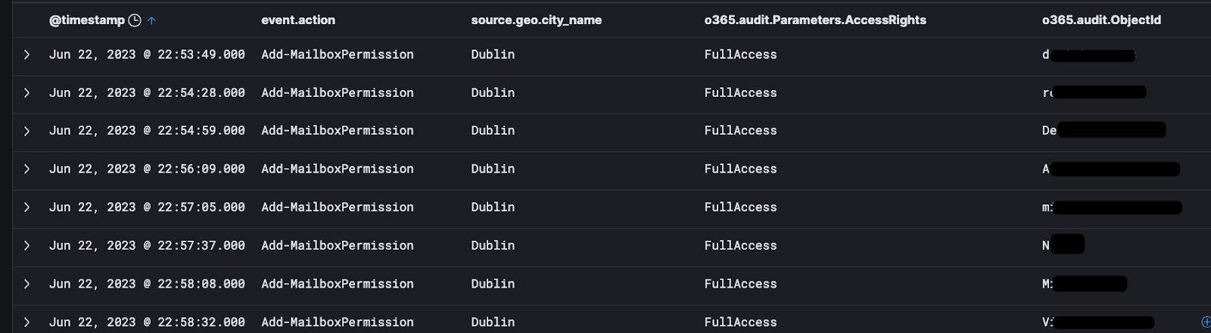Viewport: 1211px width, 333px height.
Task: Expand the 22:57:37 log row
Action: coord(27,245)
